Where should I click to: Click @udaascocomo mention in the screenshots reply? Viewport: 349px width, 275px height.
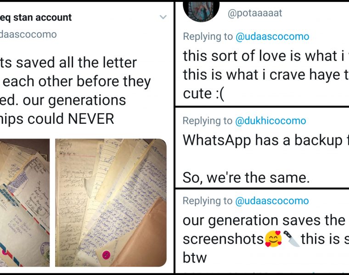[x=272, y=201]
